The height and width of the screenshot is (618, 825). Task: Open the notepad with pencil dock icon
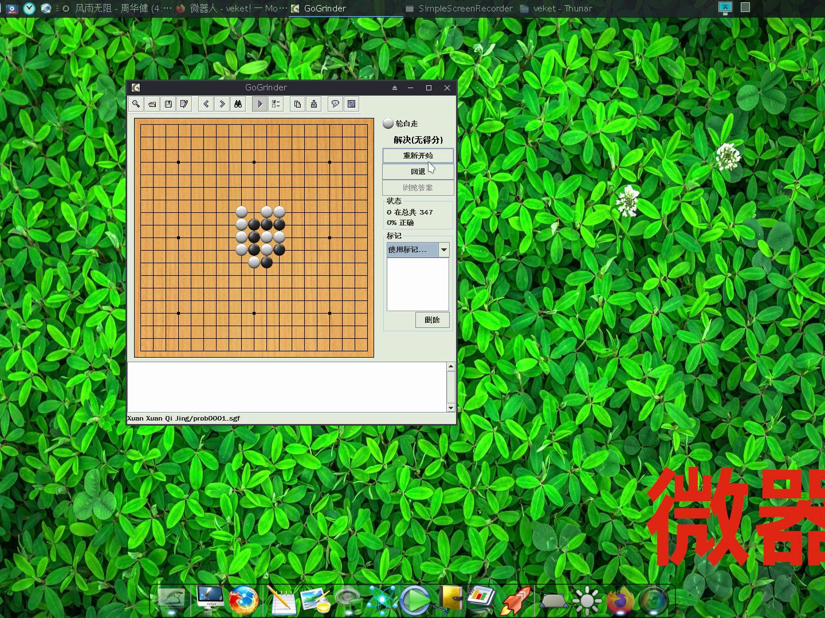pyautogui.click(x=281, y=601)
